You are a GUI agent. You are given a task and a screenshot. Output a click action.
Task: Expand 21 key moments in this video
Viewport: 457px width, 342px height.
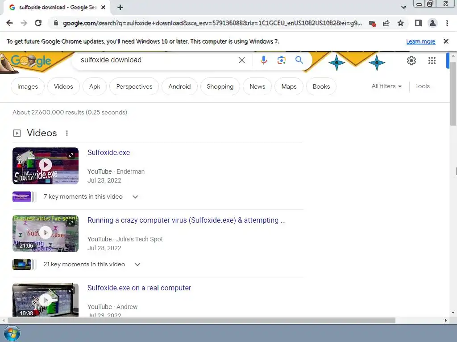(x=137, y=265)
